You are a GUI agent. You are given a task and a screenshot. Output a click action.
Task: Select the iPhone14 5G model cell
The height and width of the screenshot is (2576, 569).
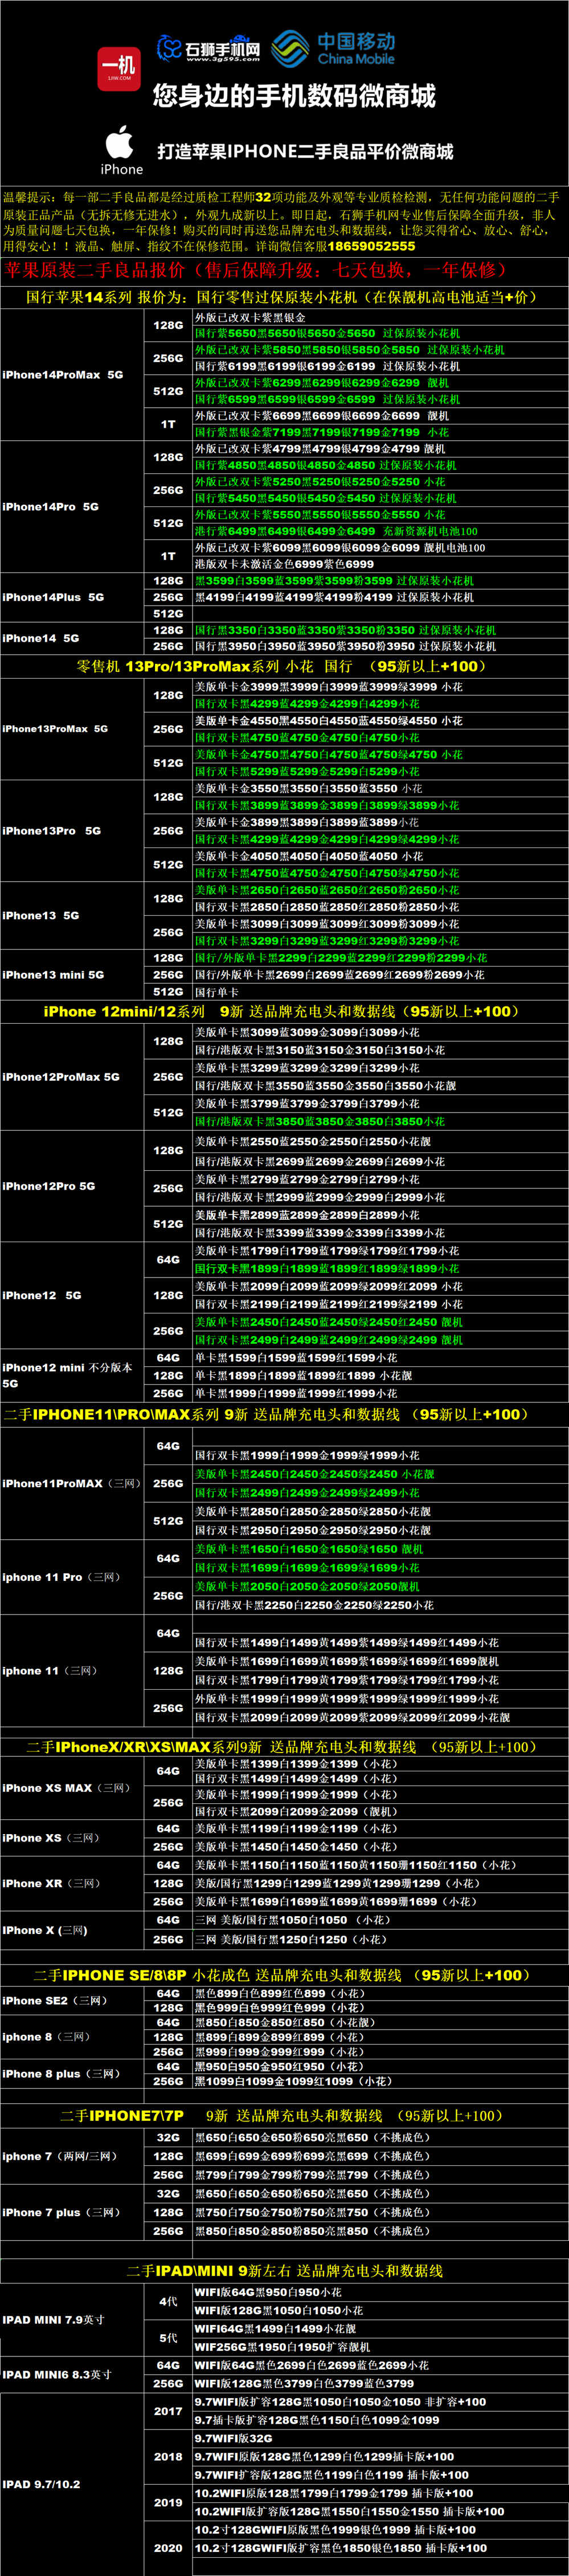[72, 638]
